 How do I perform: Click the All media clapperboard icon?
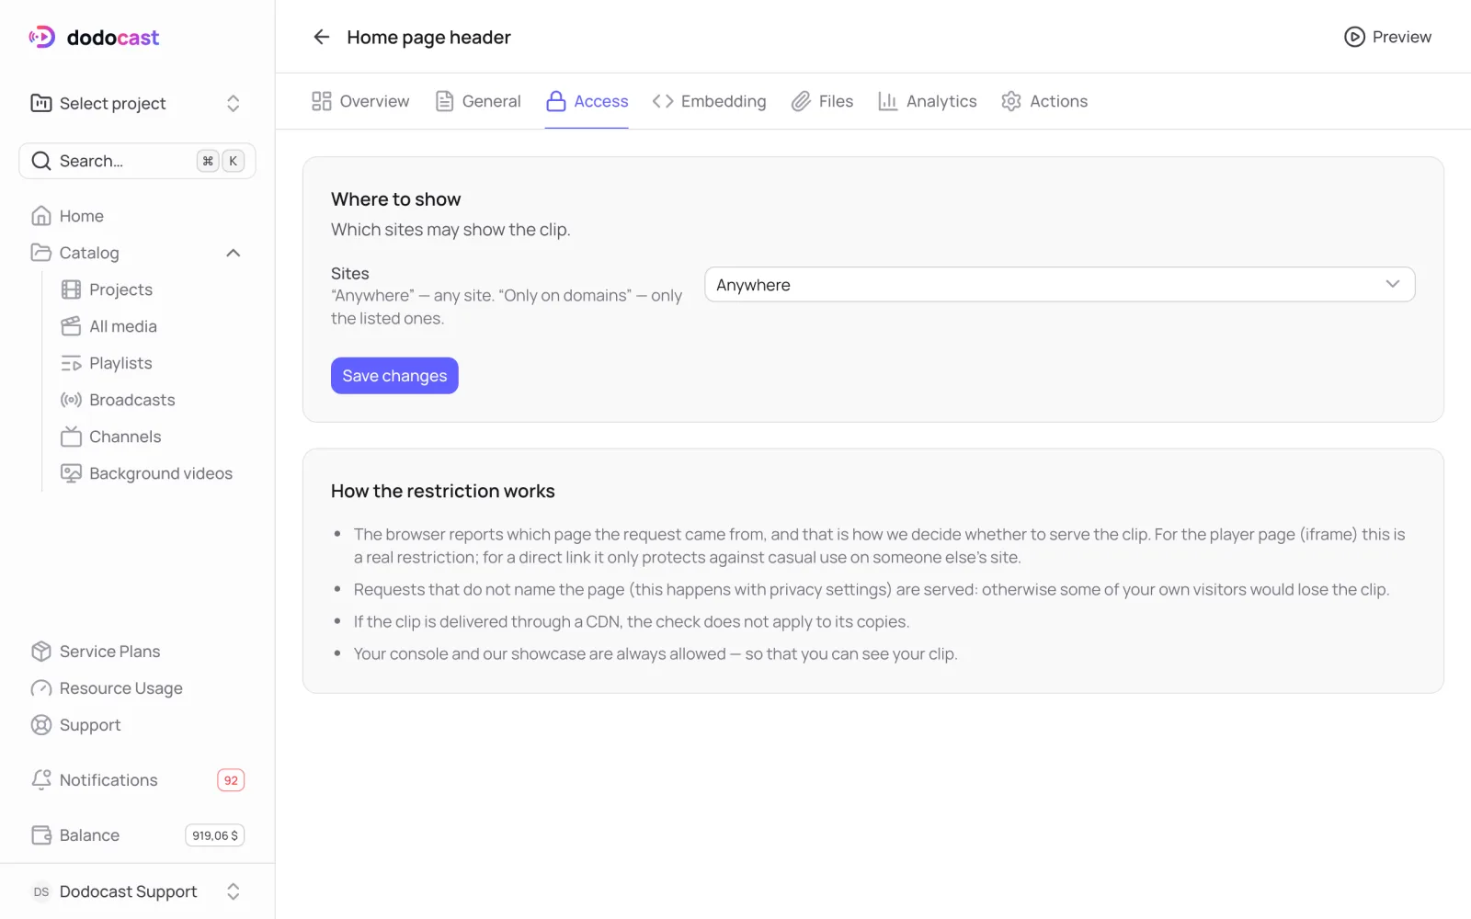pos(71,326)
